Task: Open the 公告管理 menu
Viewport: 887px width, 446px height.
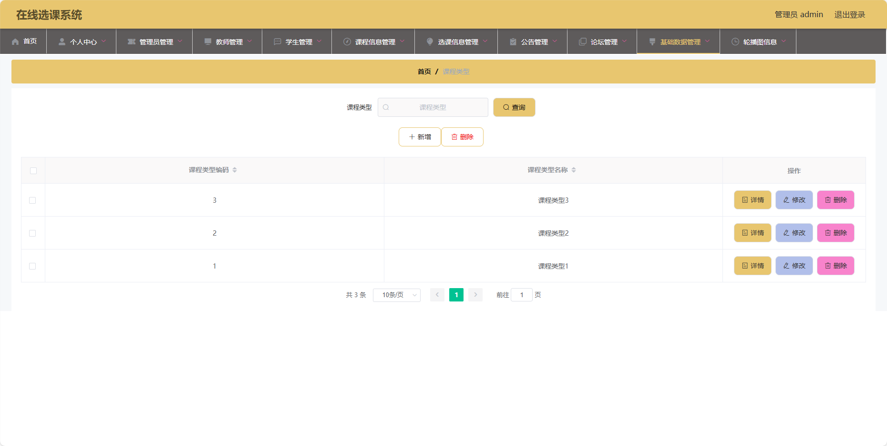Action: [533, 41]
